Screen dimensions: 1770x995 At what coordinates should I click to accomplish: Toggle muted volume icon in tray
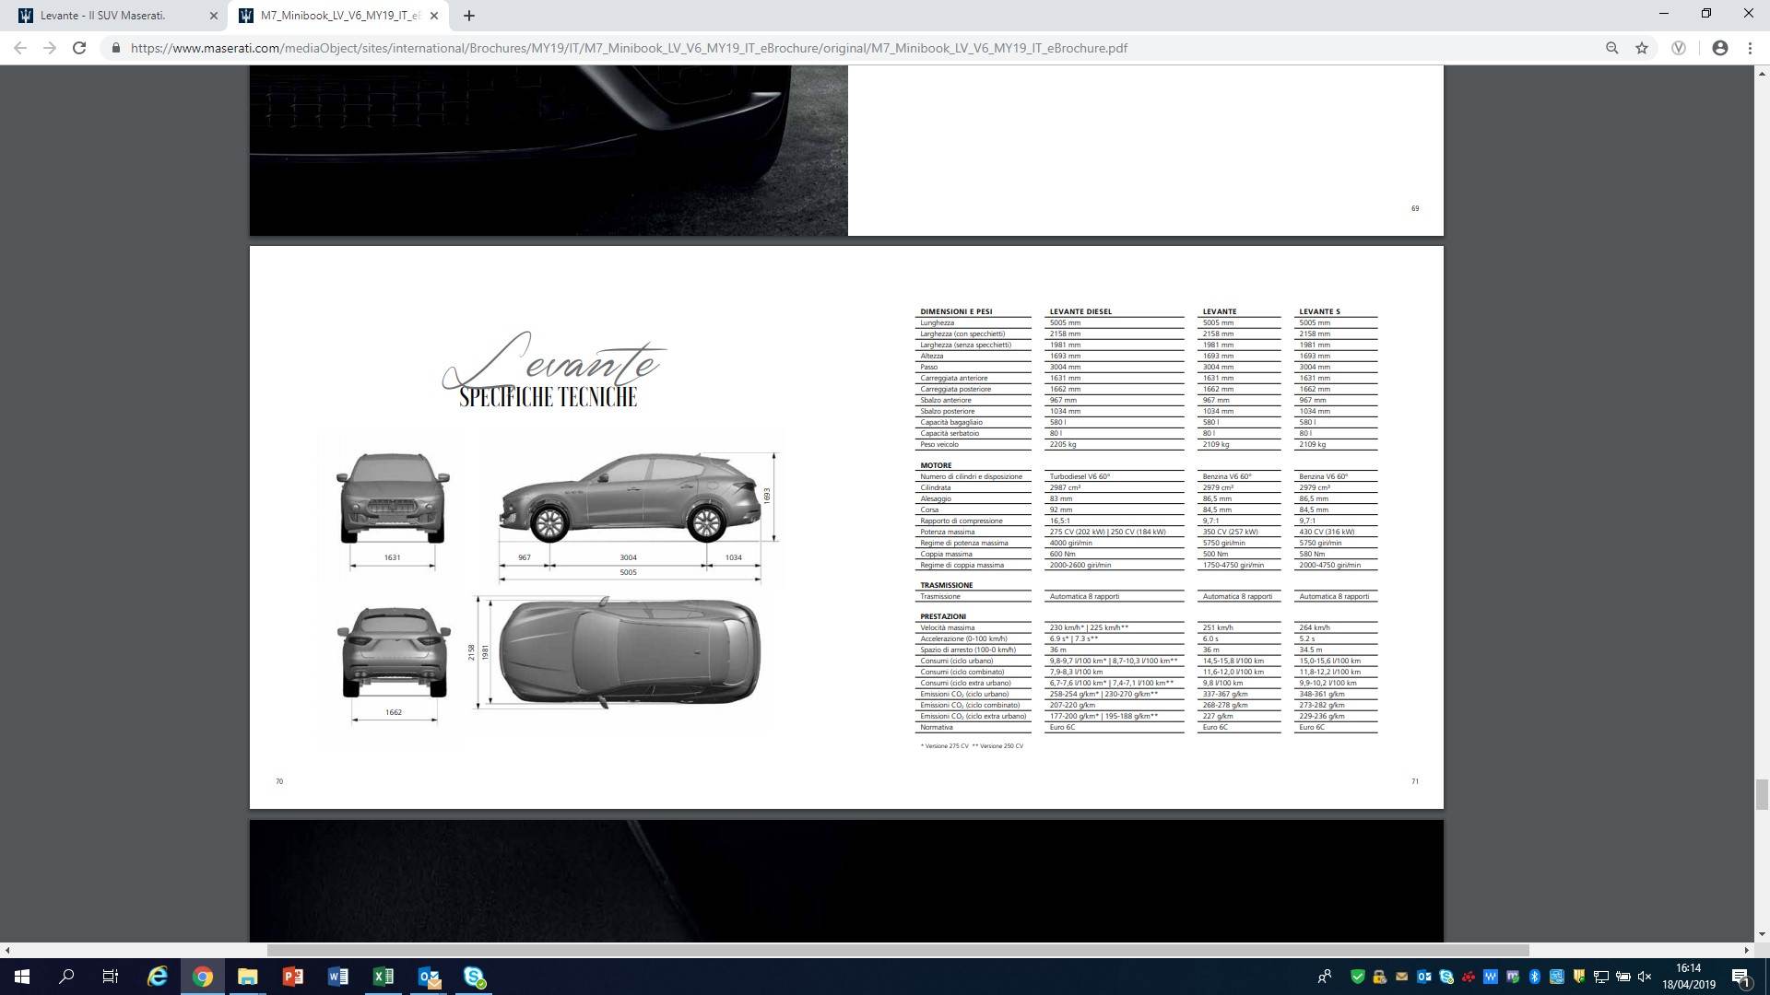click(1645, 977)
